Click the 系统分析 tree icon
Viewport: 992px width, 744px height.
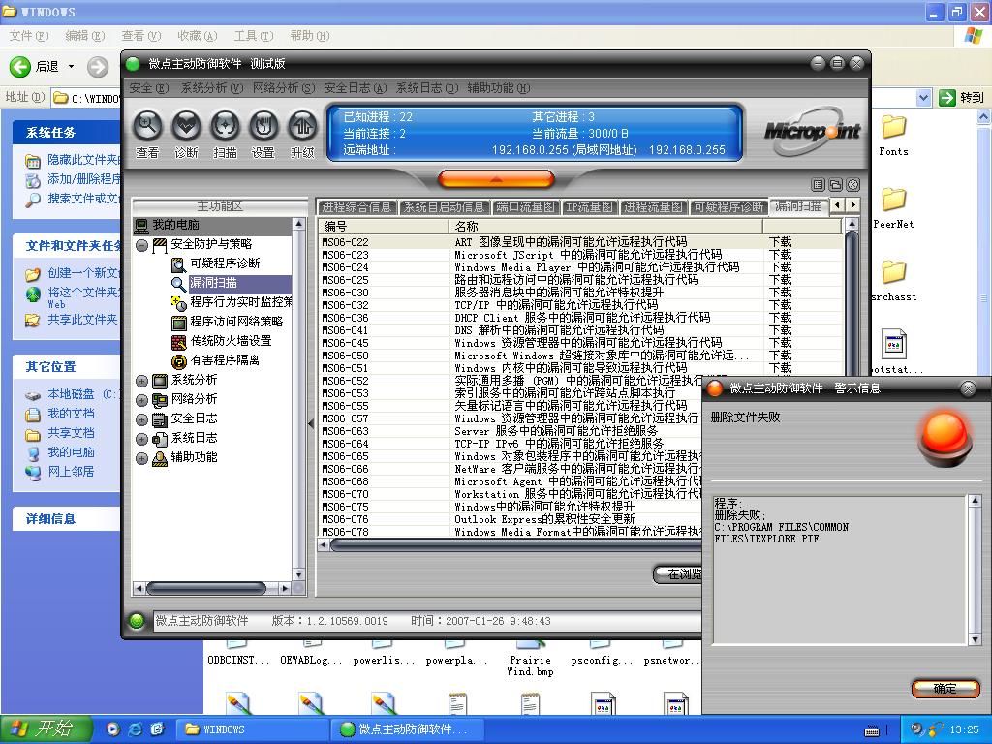(x=160, y=381)
